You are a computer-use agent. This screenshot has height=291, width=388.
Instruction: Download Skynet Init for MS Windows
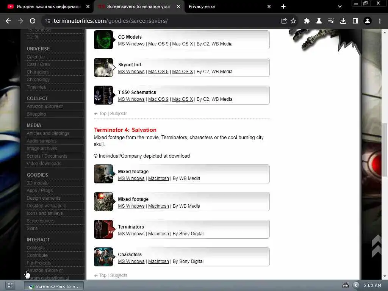coord(131,72)
